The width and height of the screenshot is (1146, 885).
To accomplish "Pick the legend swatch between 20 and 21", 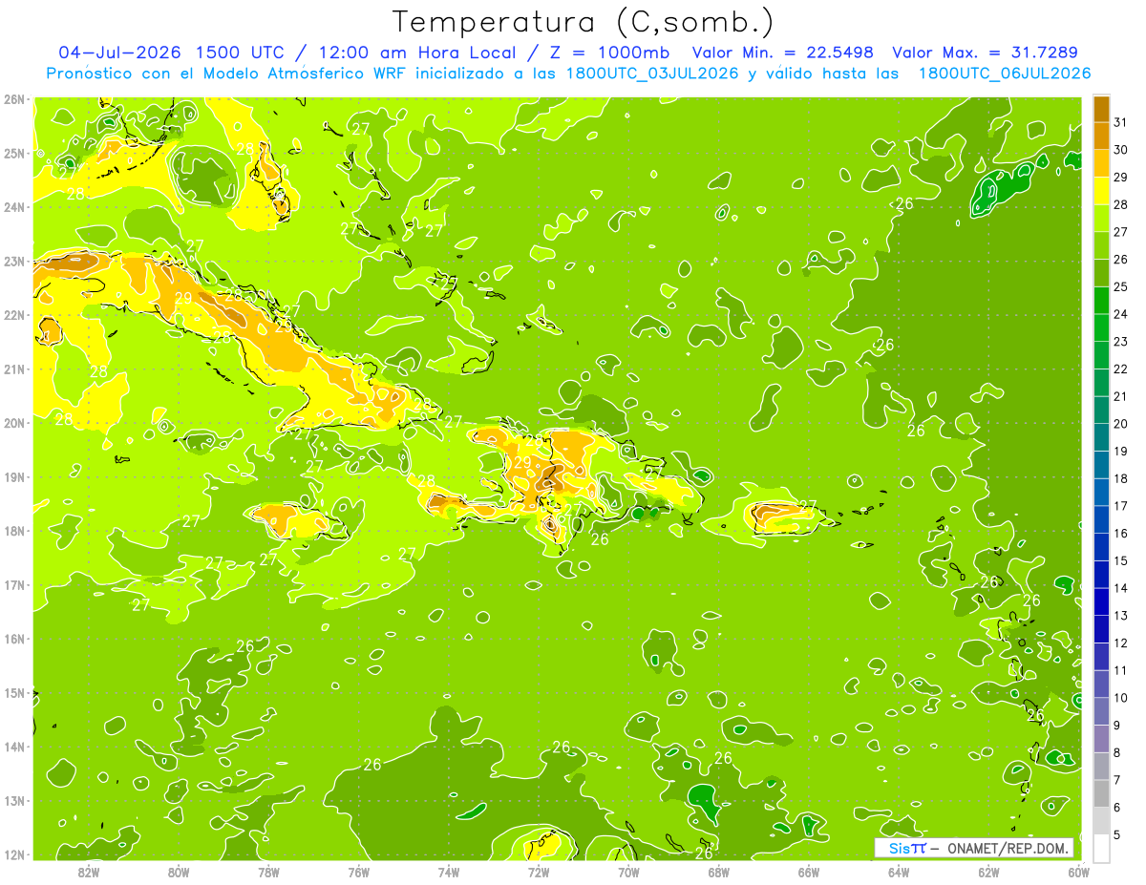I will click(x=1101, y=411).
